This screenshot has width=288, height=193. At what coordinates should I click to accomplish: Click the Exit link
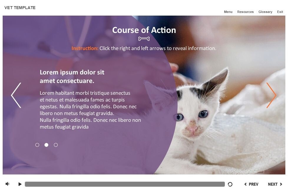pyautogui.click(x=280, y=12)
